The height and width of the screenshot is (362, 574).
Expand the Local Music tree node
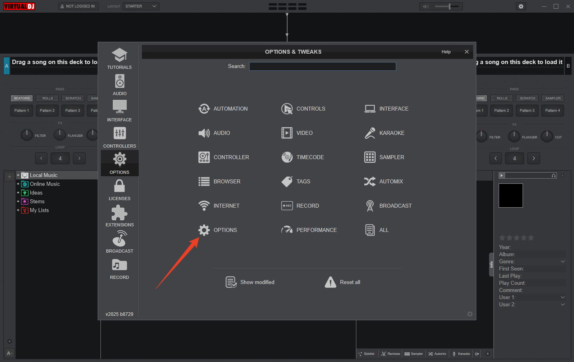[x=18, y=175]
